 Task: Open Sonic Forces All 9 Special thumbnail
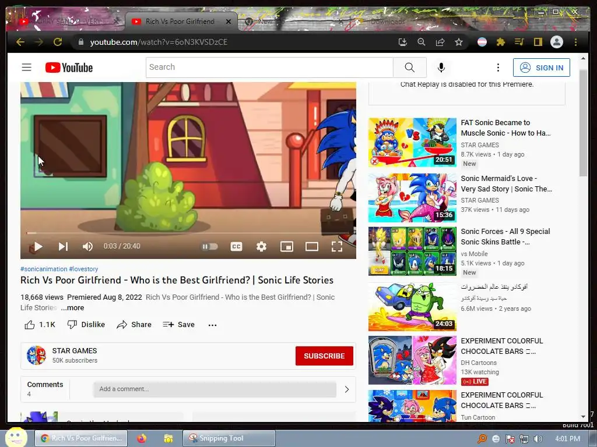412,251
